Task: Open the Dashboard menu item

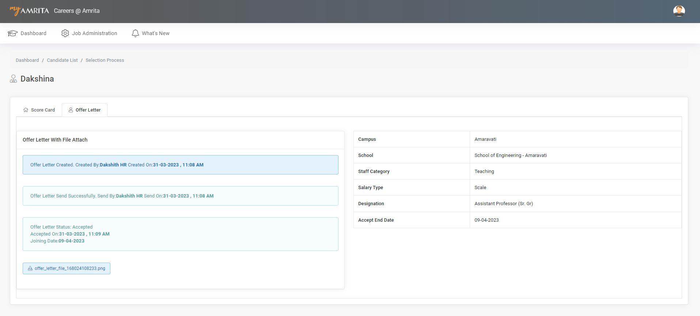Action: [33, 33]
